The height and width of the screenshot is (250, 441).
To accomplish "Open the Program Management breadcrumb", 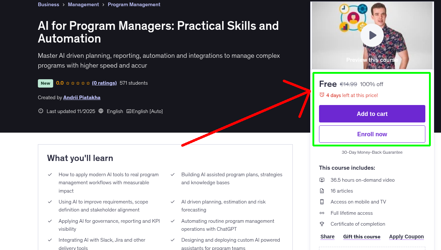I will pyautogui.click(x=134, y=4).
